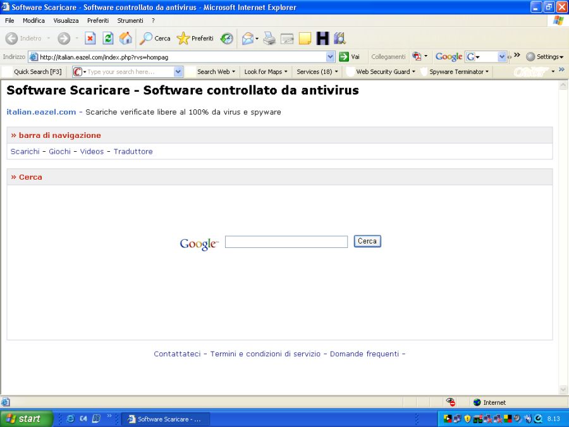Viewport: 569px width, 427px height.
Task: Go to the home page icon
Action: pyautogui.click(x=126, y=38)
